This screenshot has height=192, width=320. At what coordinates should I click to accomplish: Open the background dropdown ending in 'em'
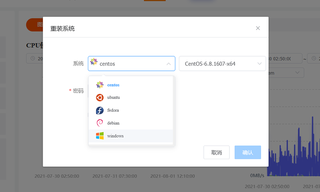pyautogui.click(x=286, y=73)
